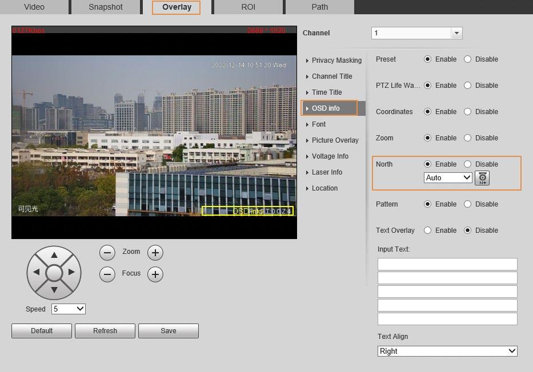533x372 pixels.
Task: Tilt camera up with PTZ up arrow
Action: 54,255
